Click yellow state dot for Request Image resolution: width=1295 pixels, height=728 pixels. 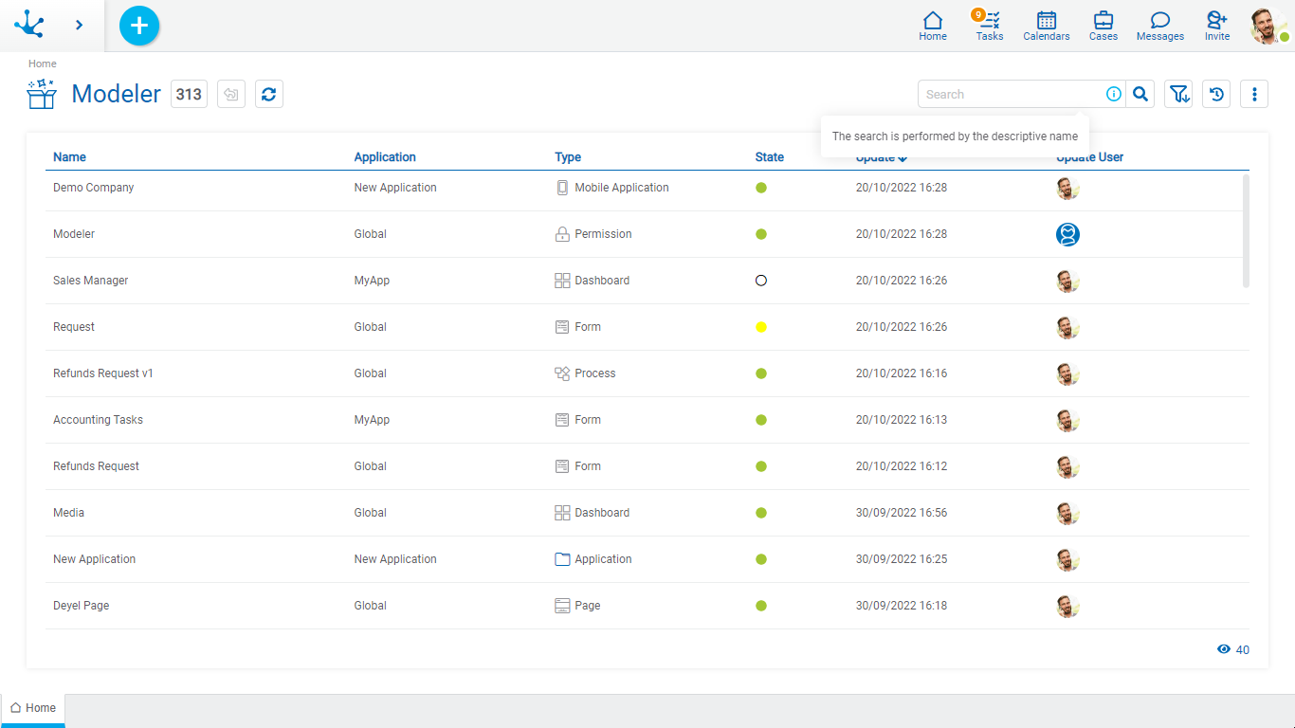(x=761, y=327)
